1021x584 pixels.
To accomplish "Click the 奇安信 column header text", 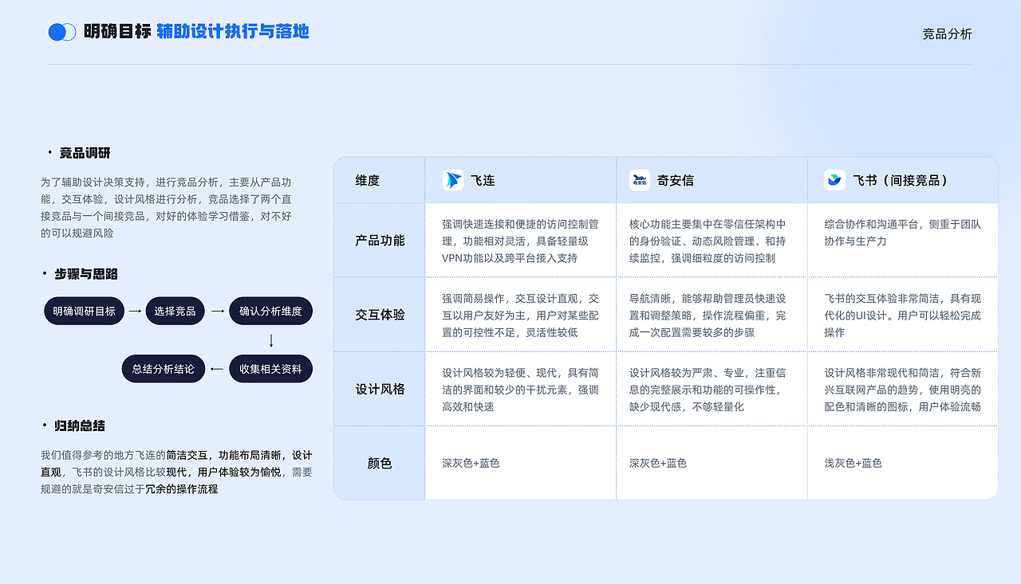I will coord(676,181).
